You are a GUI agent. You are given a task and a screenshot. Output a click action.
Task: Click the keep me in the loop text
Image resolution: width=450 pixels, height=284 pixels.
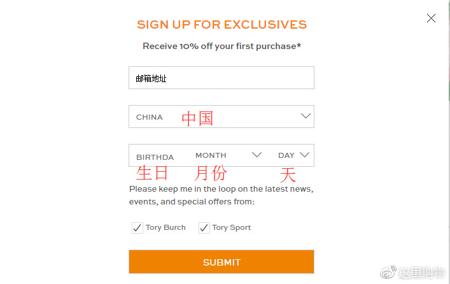click(x=221, y=195)
